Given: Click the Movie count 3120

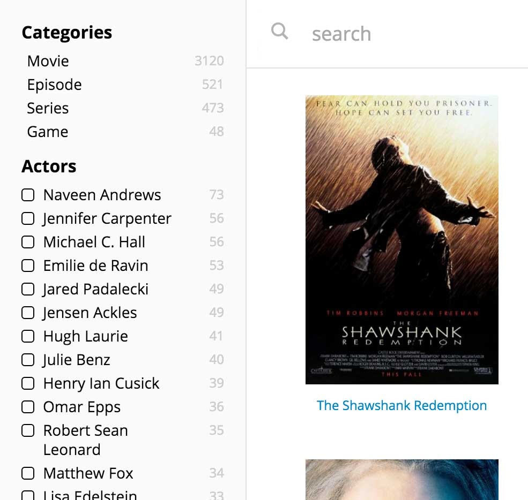Looking at the screenshot, I should 209,61.
